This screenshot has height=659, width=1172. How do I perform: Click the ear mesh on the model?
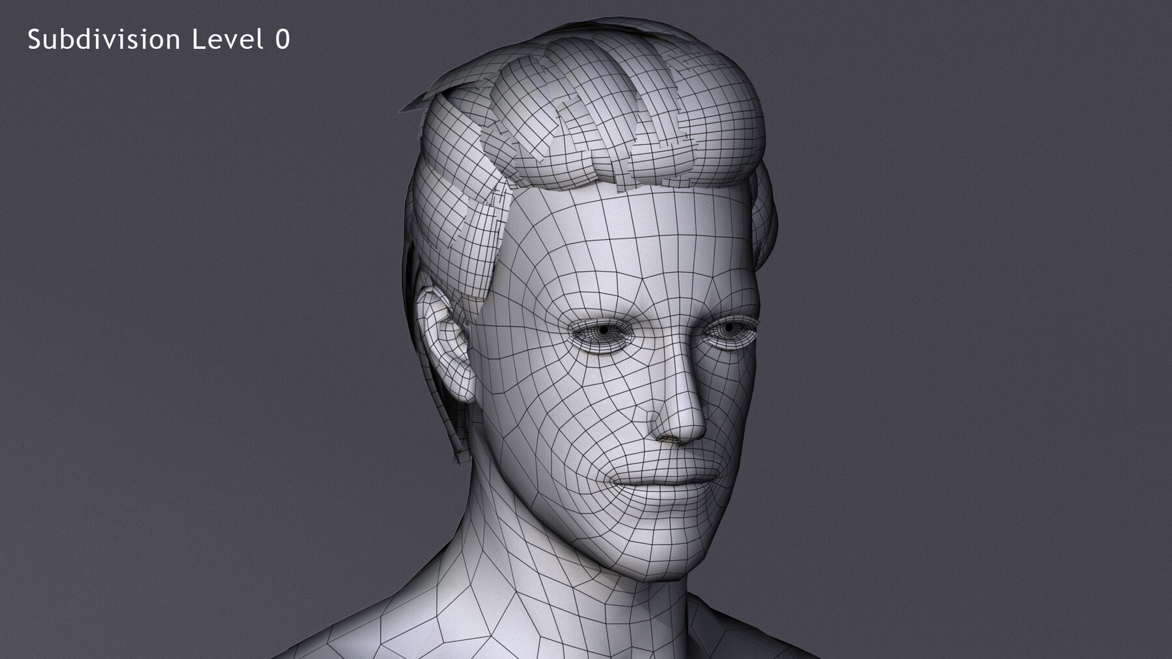[449, 345]
